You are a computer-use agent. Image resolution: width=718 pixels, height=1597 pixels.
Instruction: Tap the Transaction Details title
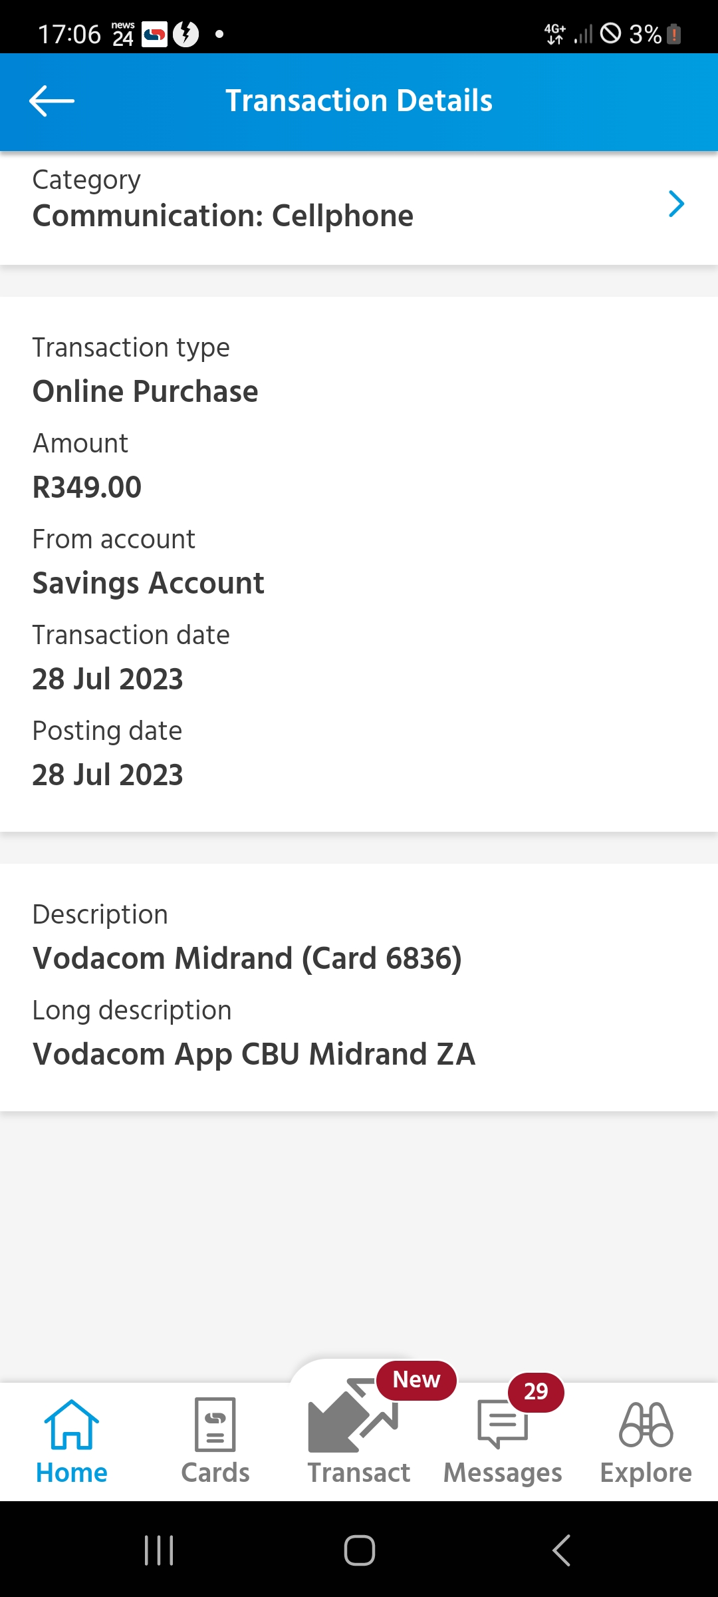pyautogui.click(x=359, y=101)
